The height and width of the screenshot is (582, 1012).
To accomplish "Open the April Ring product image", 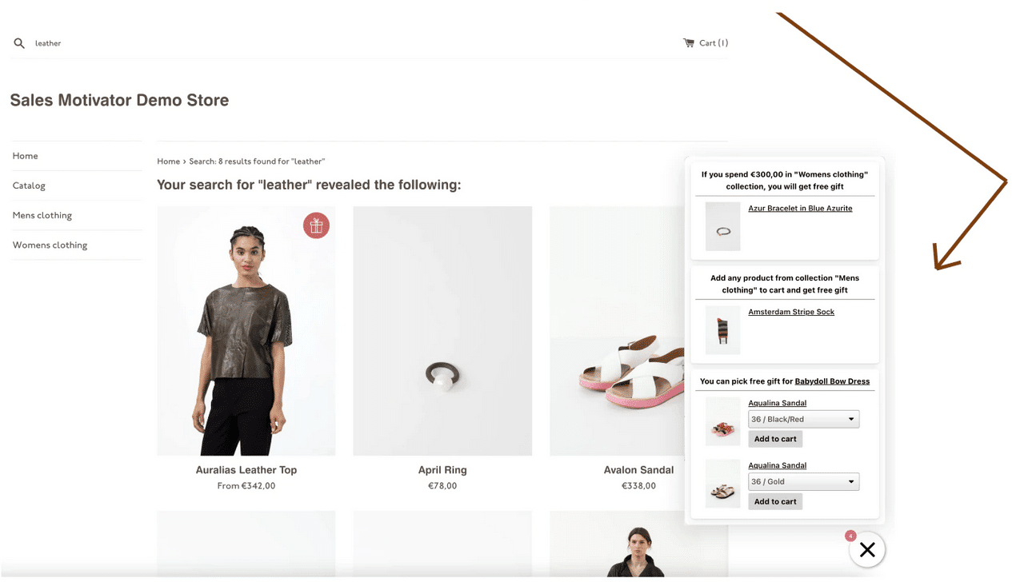I will coord(442,331).
